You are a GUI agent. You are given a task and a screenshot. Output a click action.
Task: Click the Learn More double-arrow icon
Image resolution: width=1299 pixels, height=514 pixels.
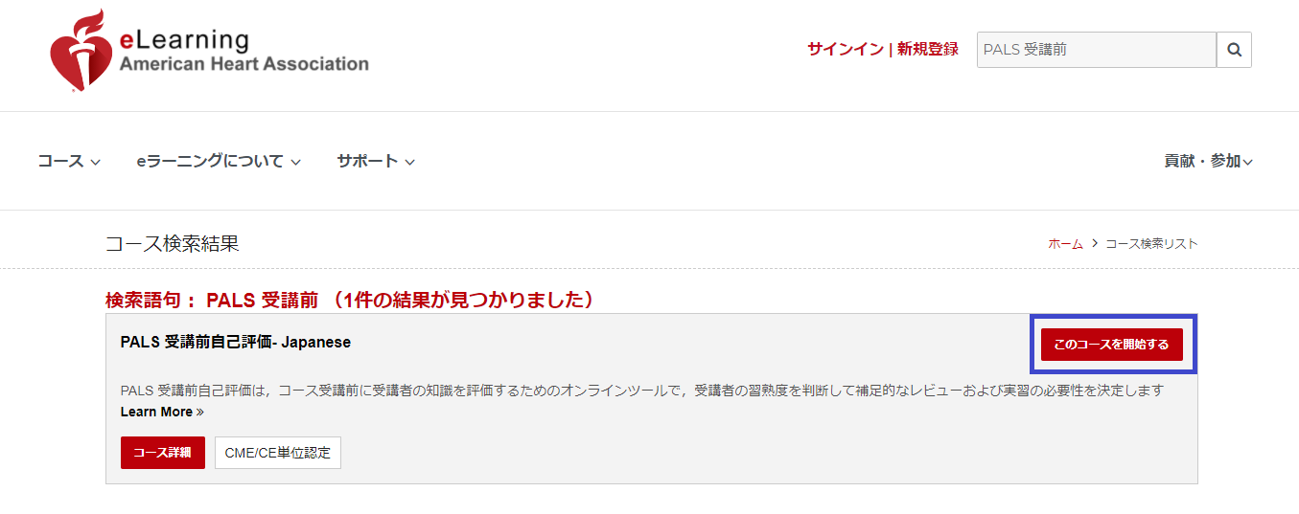(x=200, y=412)
